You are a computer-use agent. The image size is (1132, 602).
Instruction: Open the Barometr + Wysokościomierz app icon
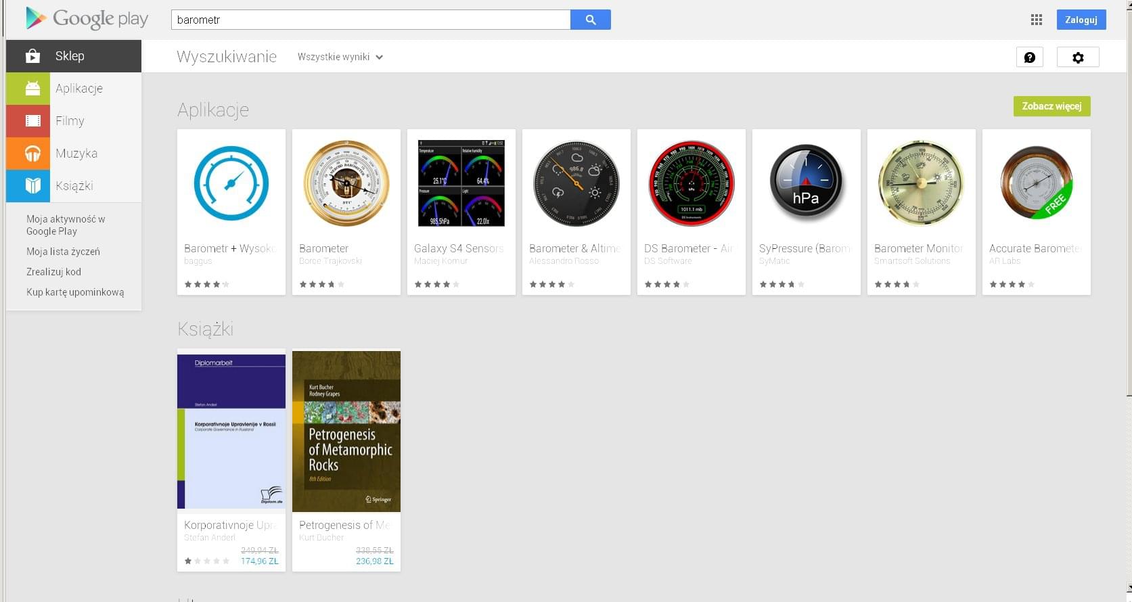[x=231, y=183]
